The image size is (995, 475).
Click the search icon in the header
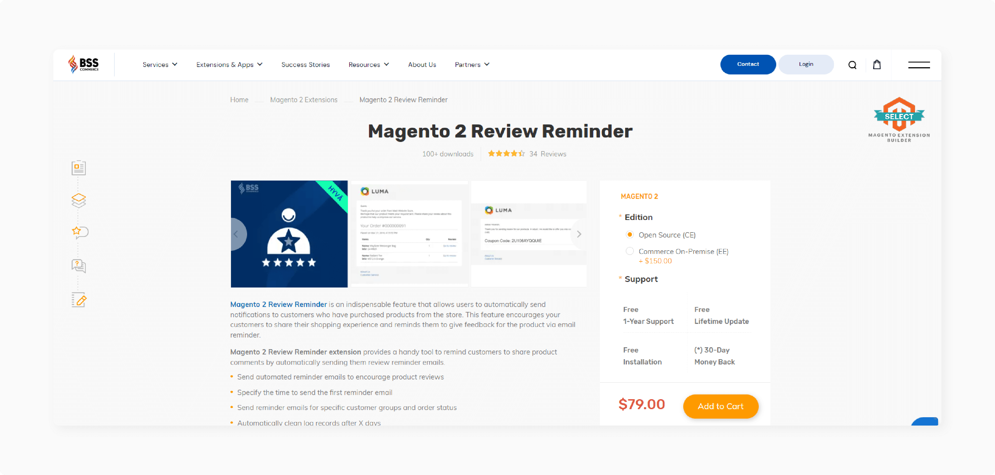click(x=853, y=64)
